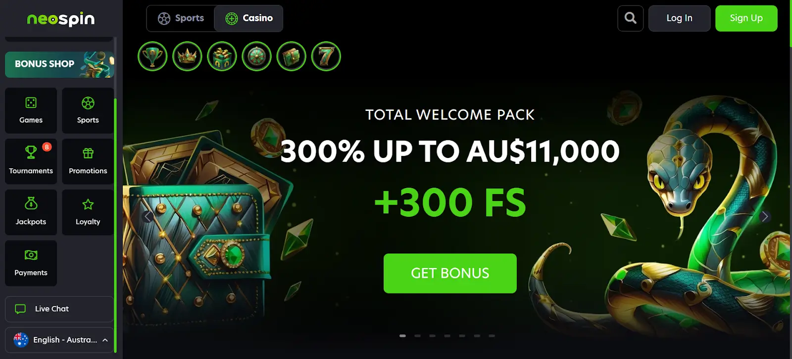Open the search magnifier icon
Viewport: 792px width, 359px height.
(x=631, y=18)
